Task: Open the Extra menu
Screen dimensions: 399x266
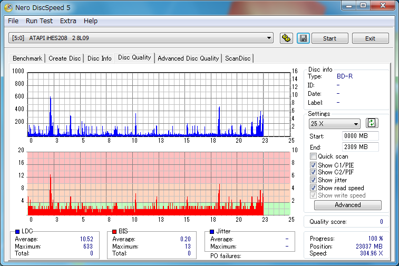Action: click(68, 21)
